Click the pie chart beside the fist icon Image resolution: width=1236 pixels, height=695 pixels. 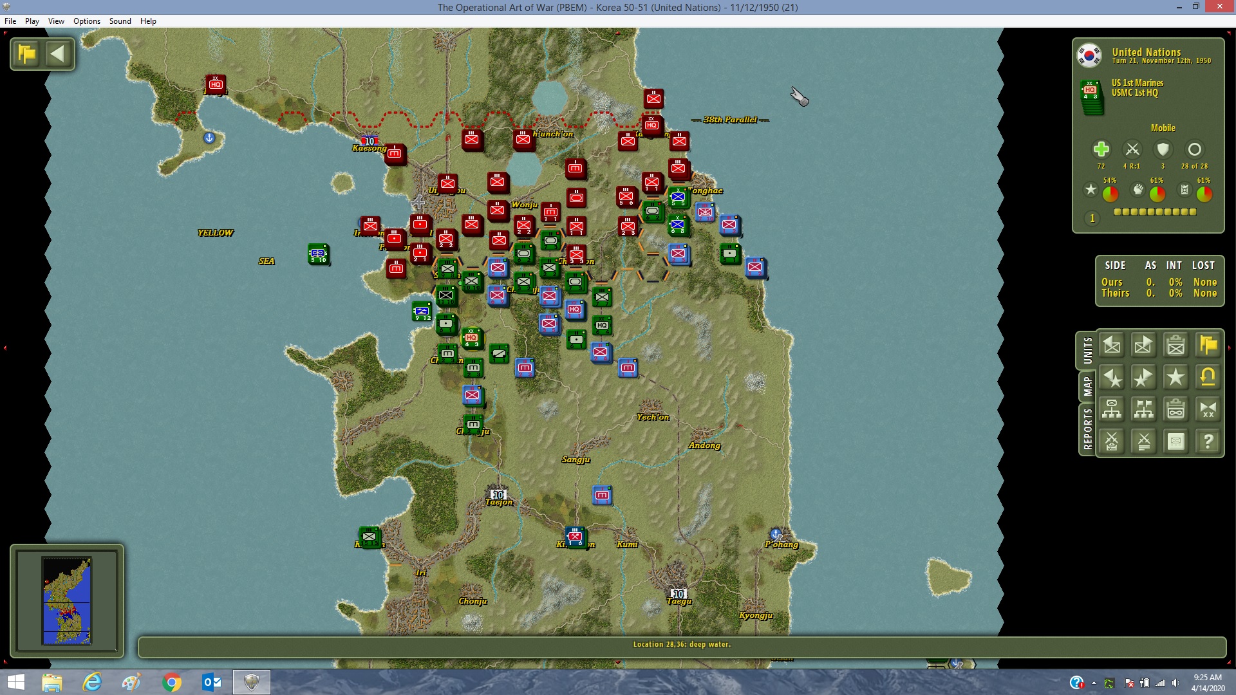point(1157,194)
